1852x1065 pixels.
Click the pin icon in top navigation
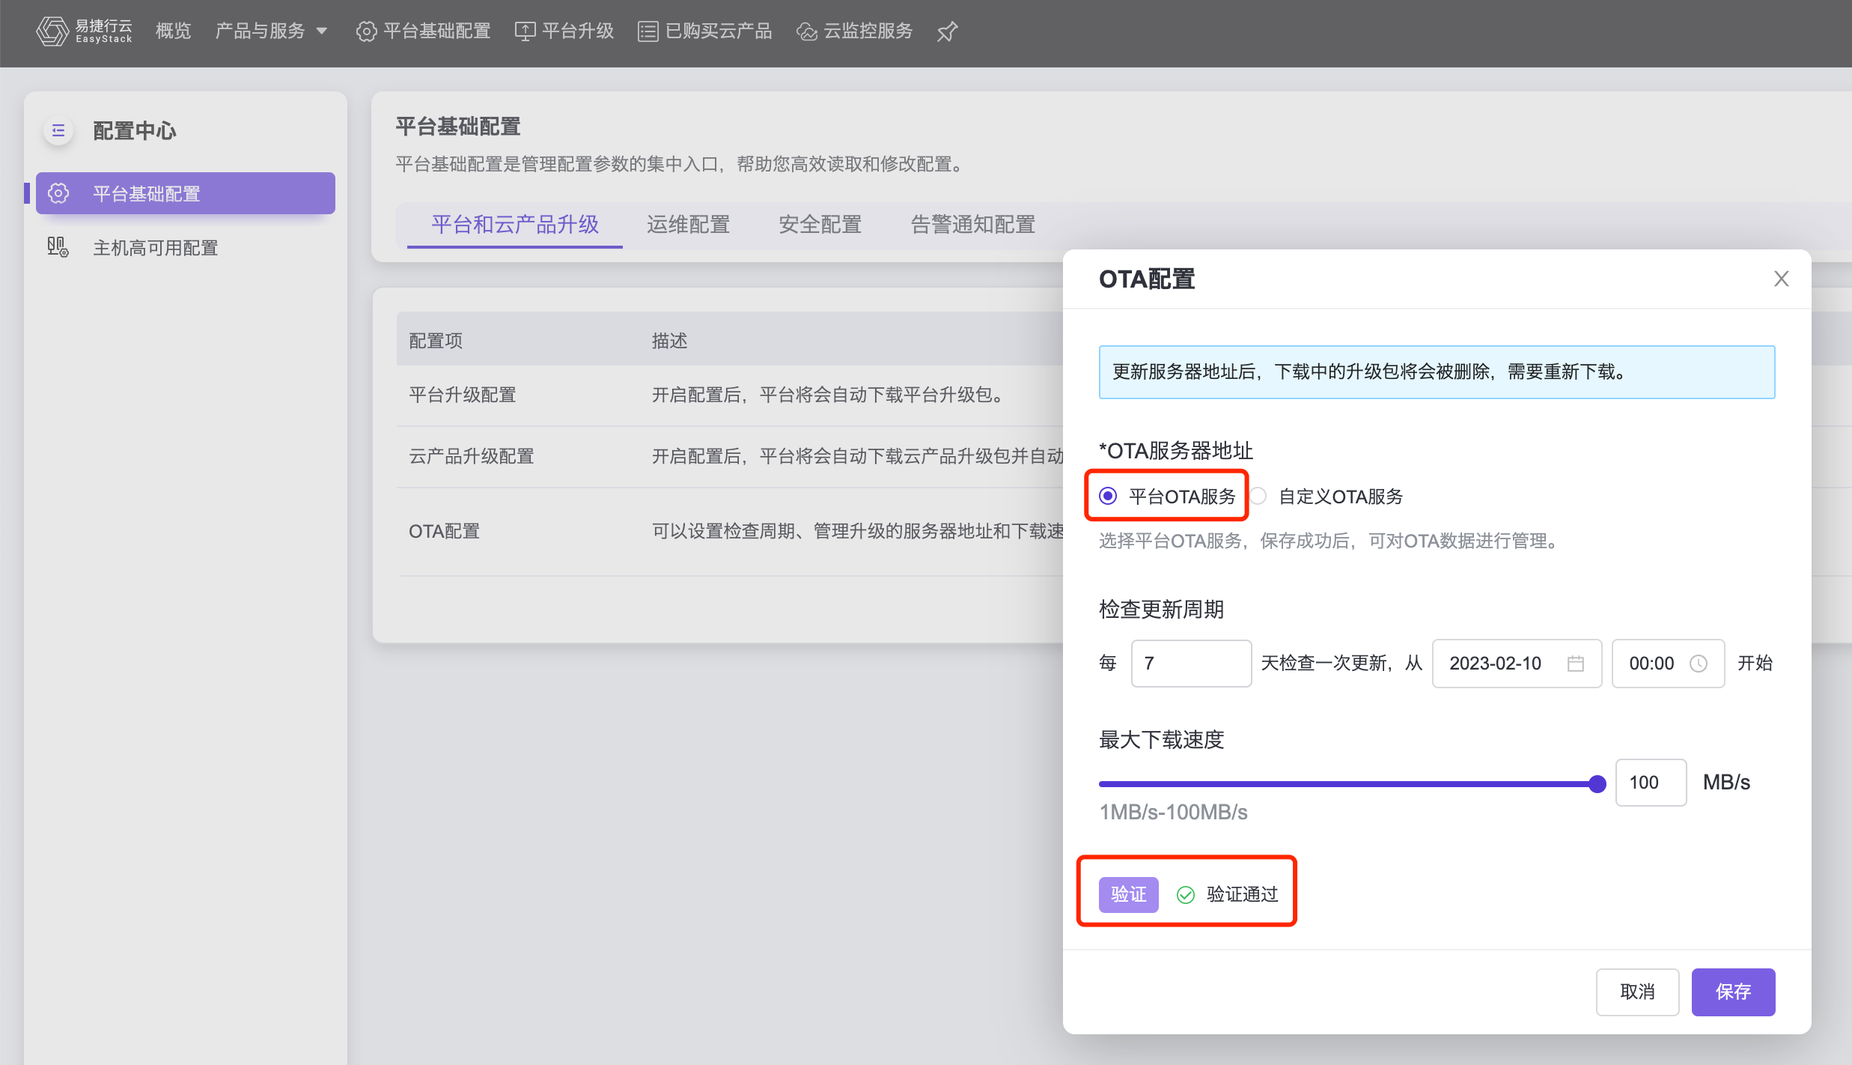947,31
